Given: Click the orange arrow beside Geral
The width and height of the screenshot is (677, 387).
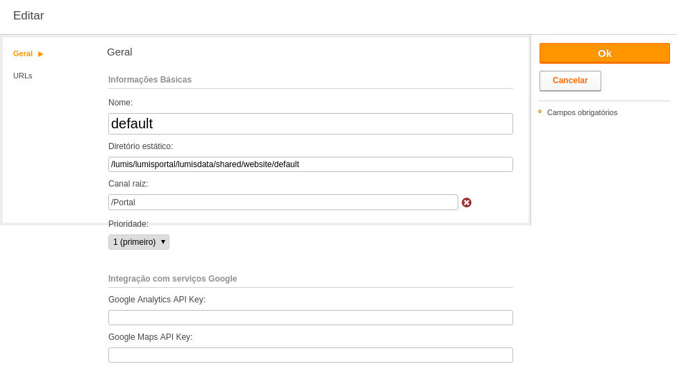Looking at the screenshot, I should [x=40, y=54].
